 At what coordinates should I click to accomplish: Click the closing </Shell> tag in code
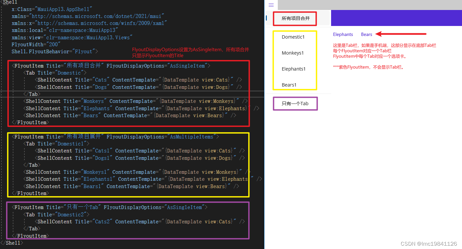click(12, 243)
